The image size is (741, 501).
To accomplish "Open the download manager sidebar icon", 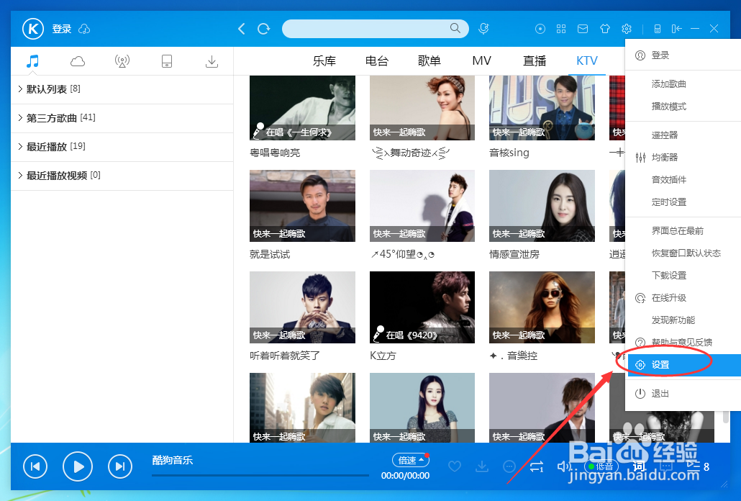I will (x=212, y=61).
